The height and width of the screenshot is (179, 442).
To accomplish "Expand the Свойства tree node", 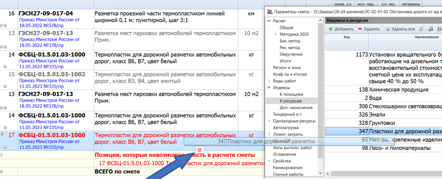I will (x=269, y=161).
